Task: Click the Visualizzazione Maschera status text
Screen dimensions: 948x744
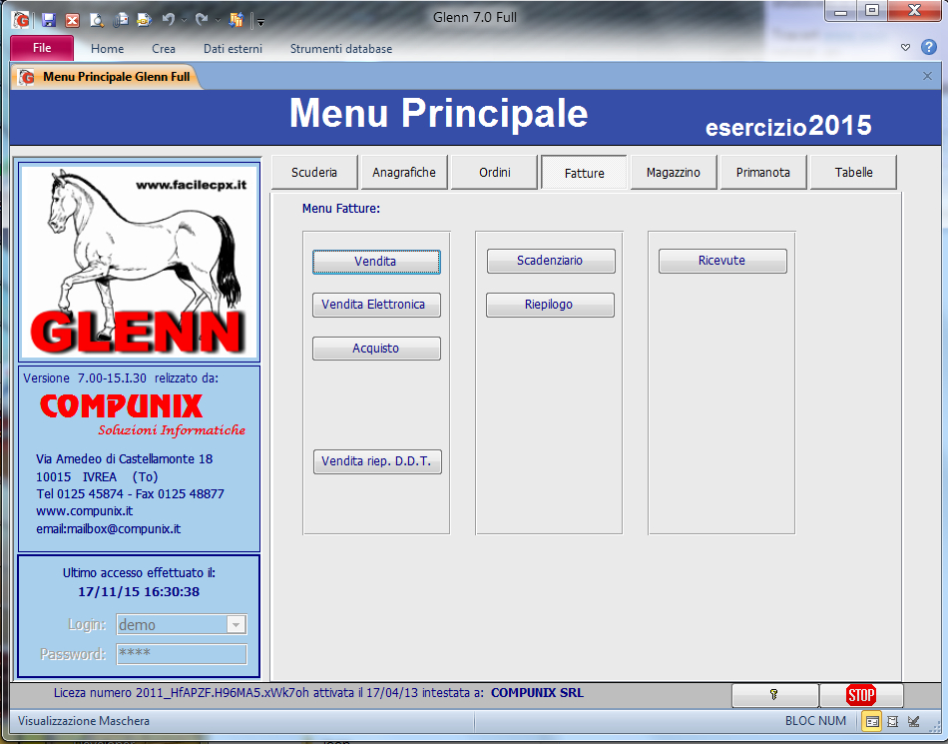Action: (84, 721)
